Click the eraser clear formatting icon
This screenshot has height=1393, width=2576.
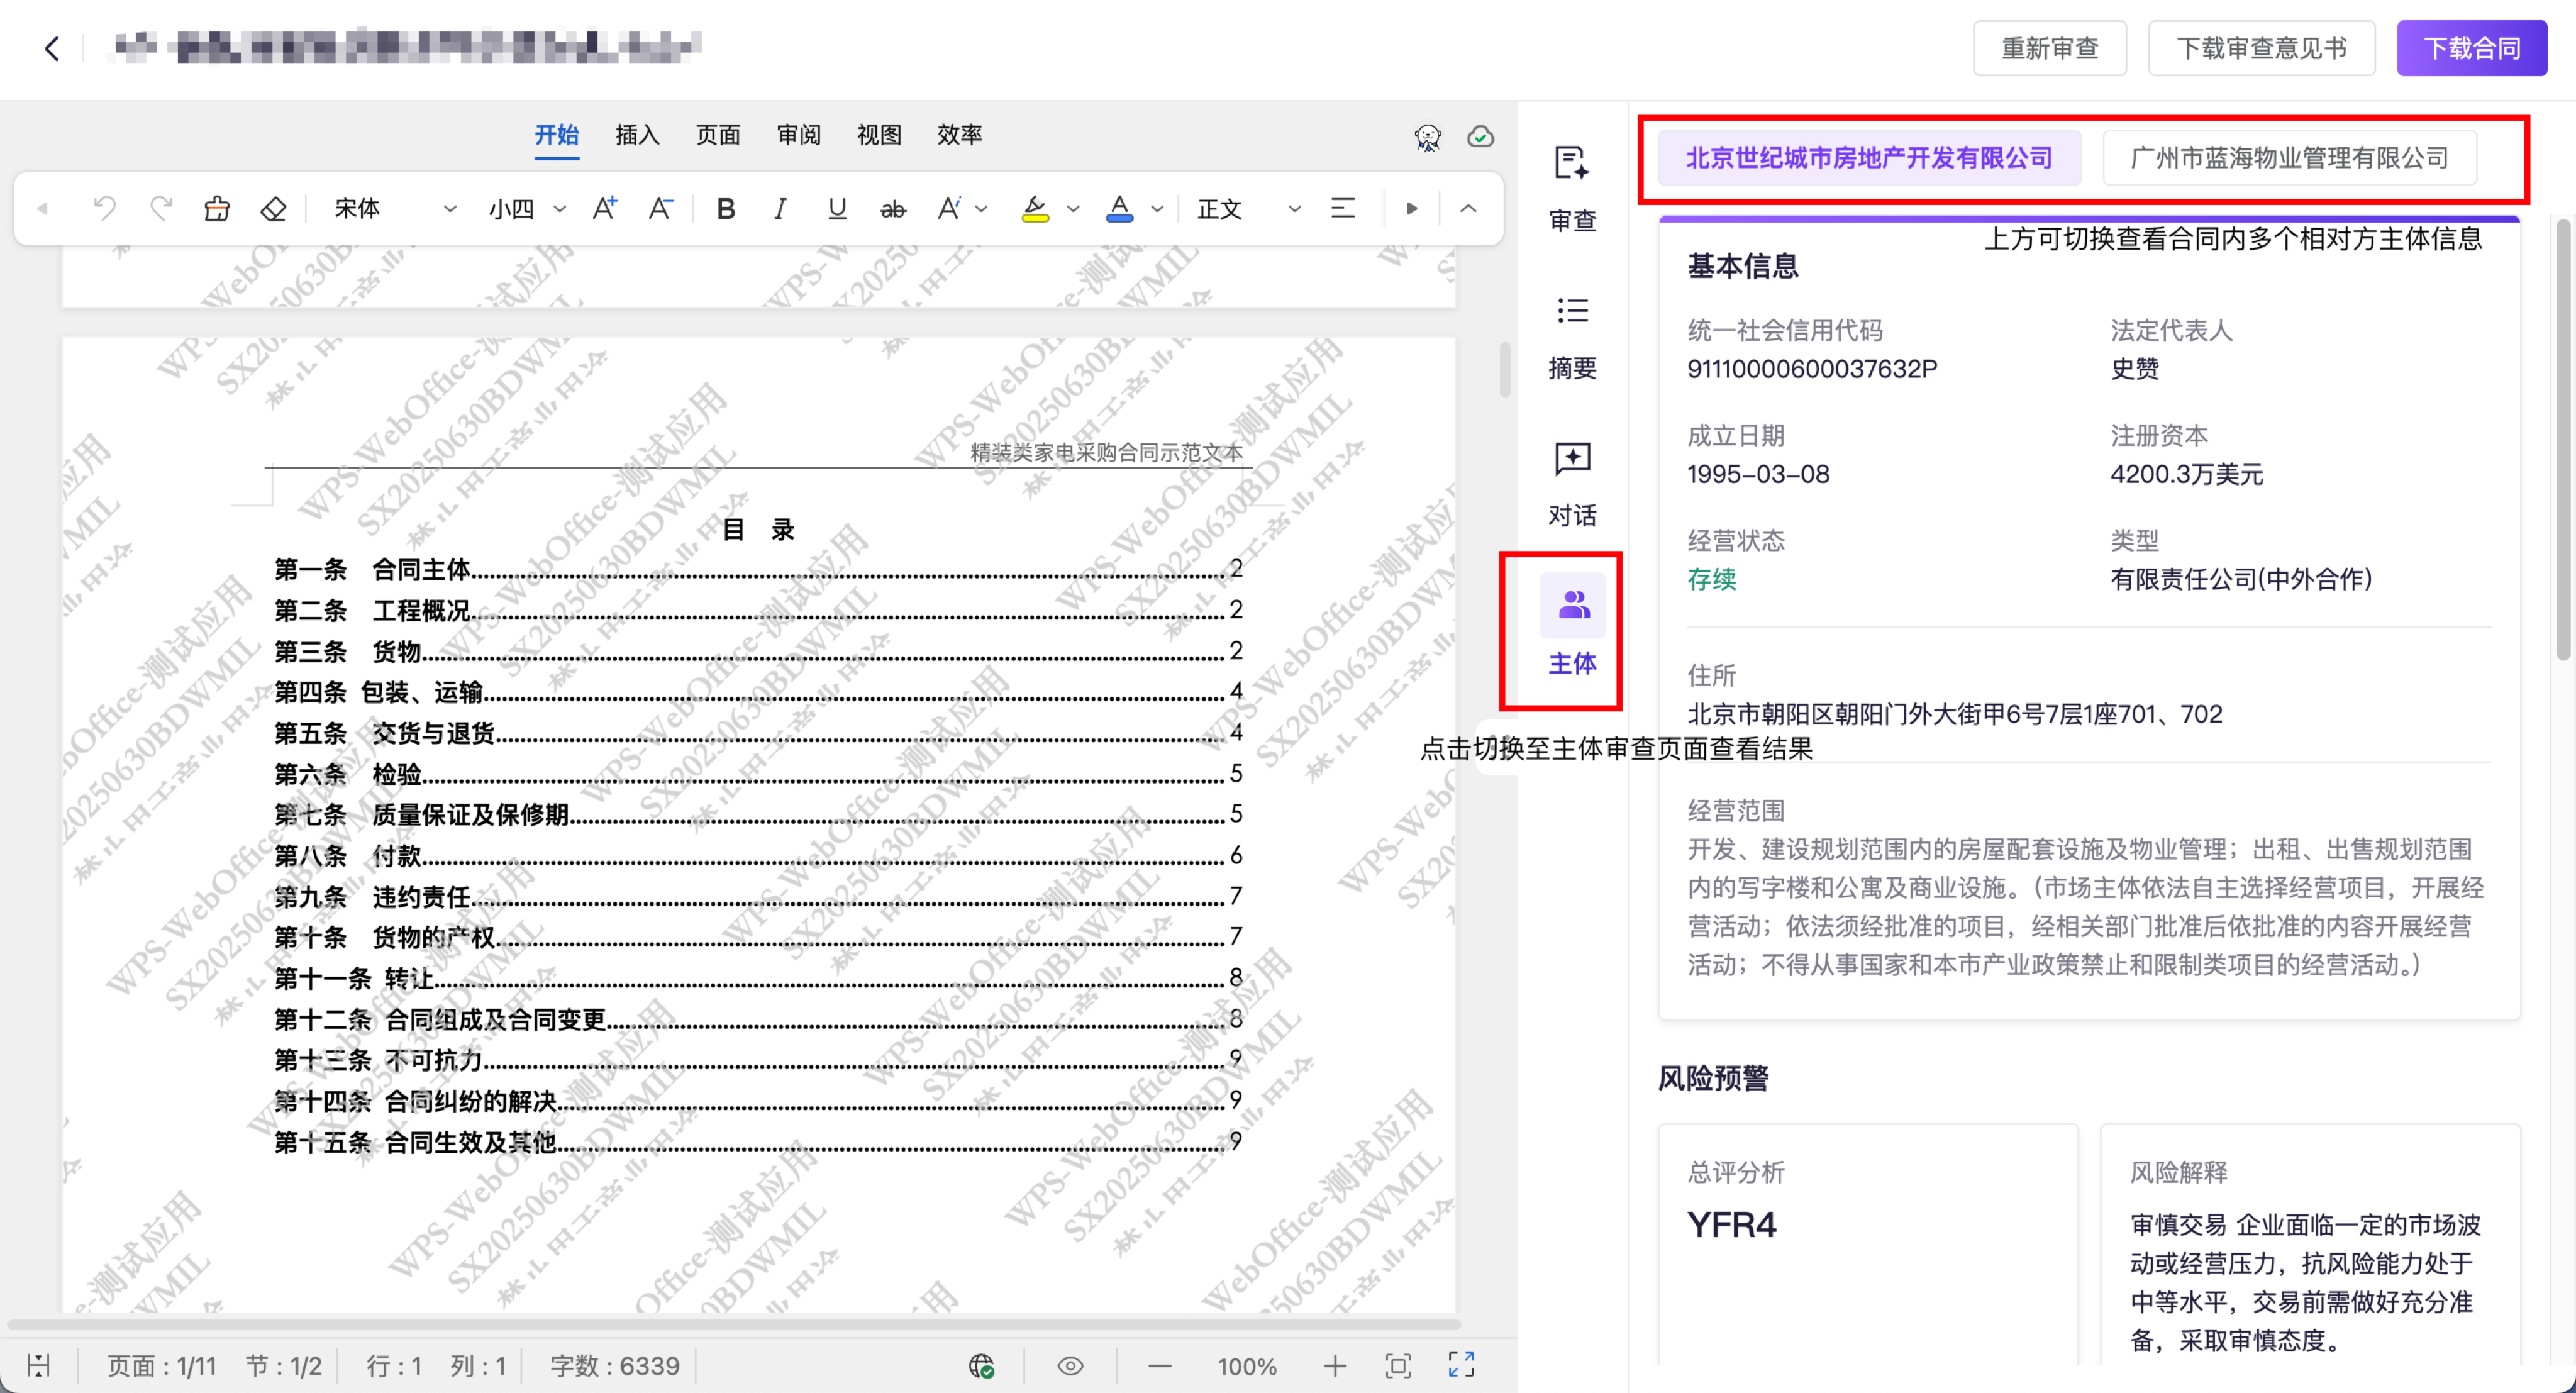(273, 209)
